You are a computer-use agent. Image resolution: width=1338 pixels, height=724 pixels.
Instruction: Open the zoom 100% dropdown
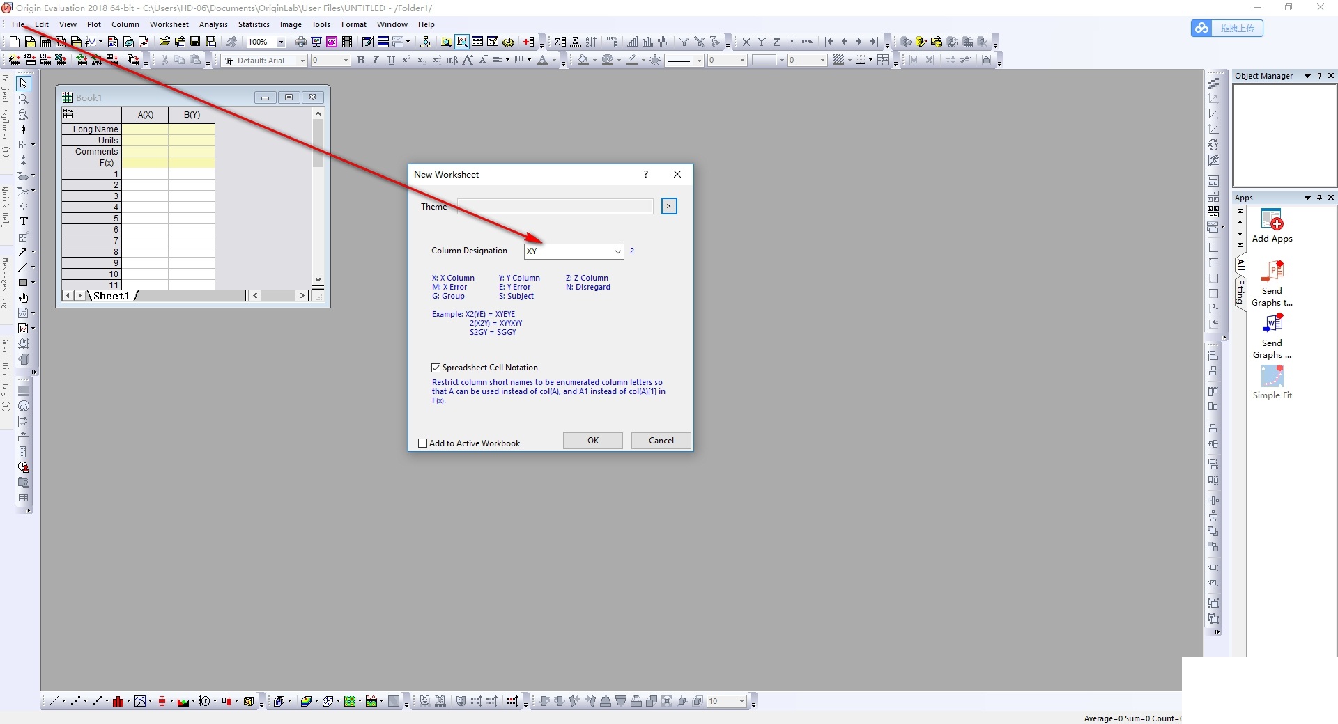coord(281,42)
